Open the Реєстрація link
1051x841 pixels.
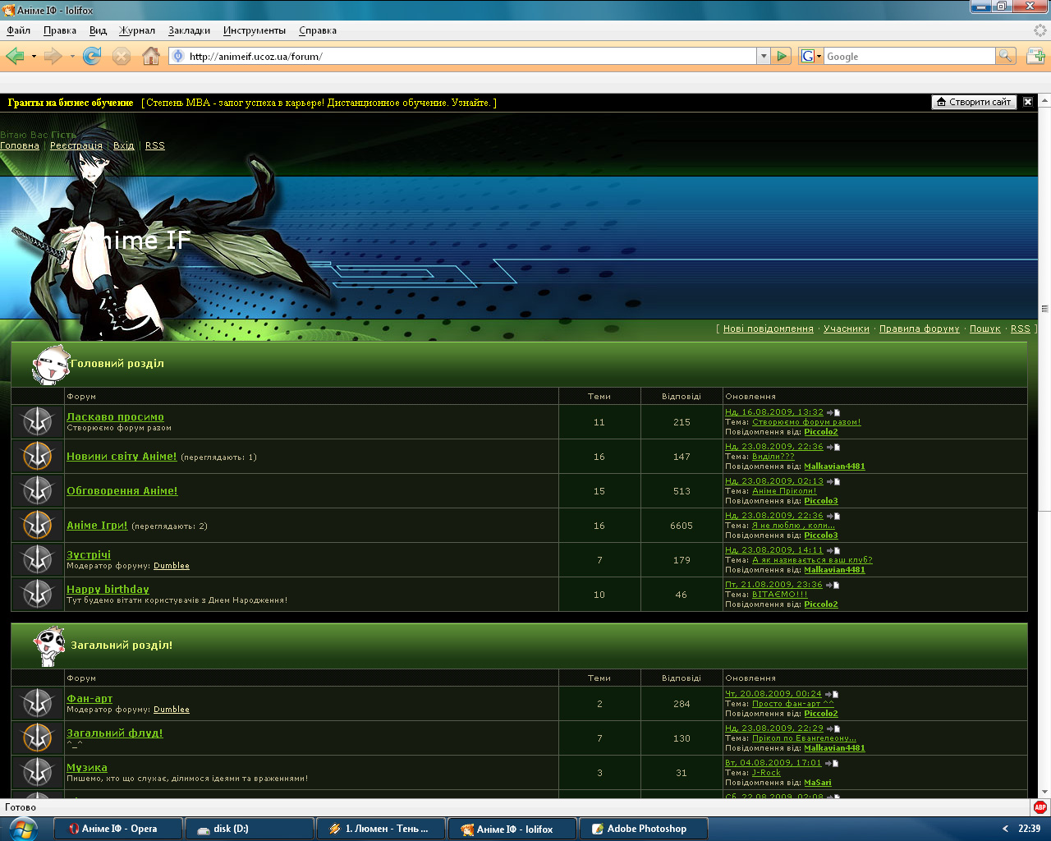click(x=76, y=145)
